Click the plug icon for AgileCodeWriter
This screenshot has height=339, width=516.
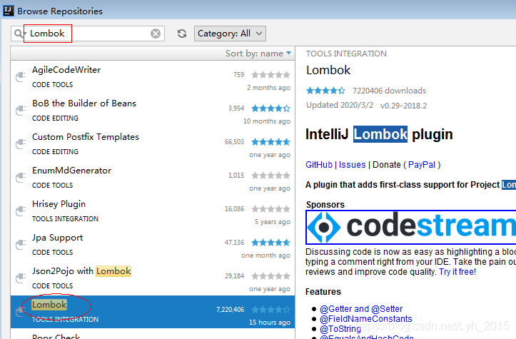pyautogui.click(x=21, y=77)
